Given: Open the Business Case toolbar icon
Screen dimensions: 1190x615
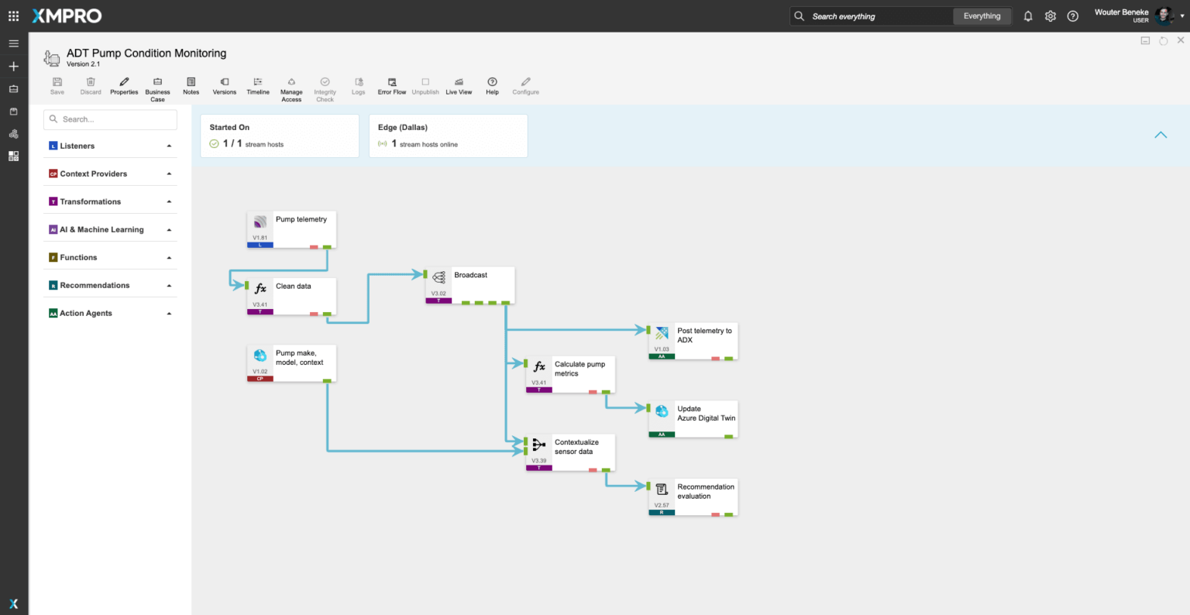Looking at the screenshot, I should pos(157,82).
